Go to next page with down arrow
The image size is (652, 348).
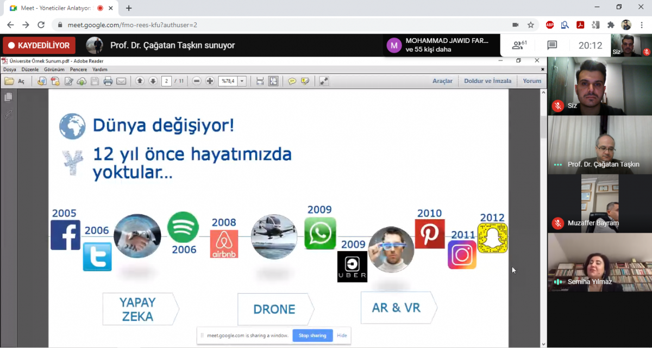(x=153, y=81)
